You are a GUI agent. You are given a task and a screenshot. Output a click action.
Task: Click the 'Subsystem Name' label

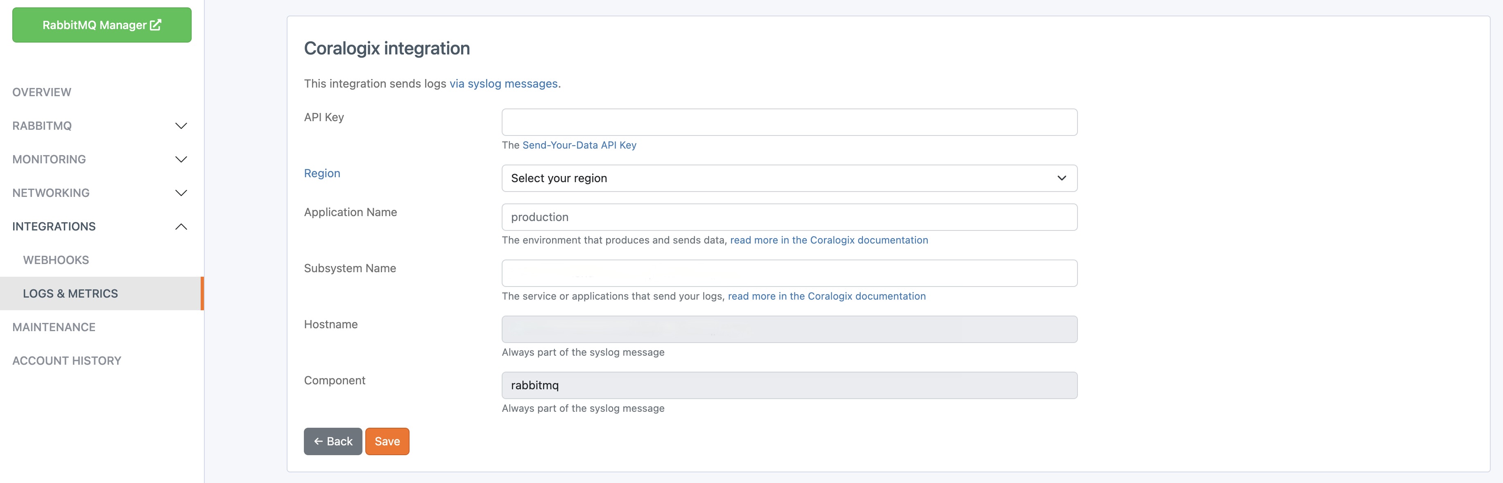click(x=350, y=269)
